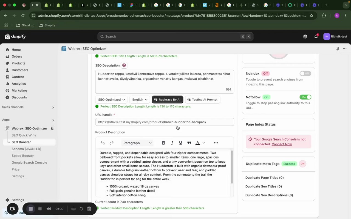Open the Shopify Sidekick icon beside notifications
The width and height of the screenshot is (351, 219).
(305, 36)
